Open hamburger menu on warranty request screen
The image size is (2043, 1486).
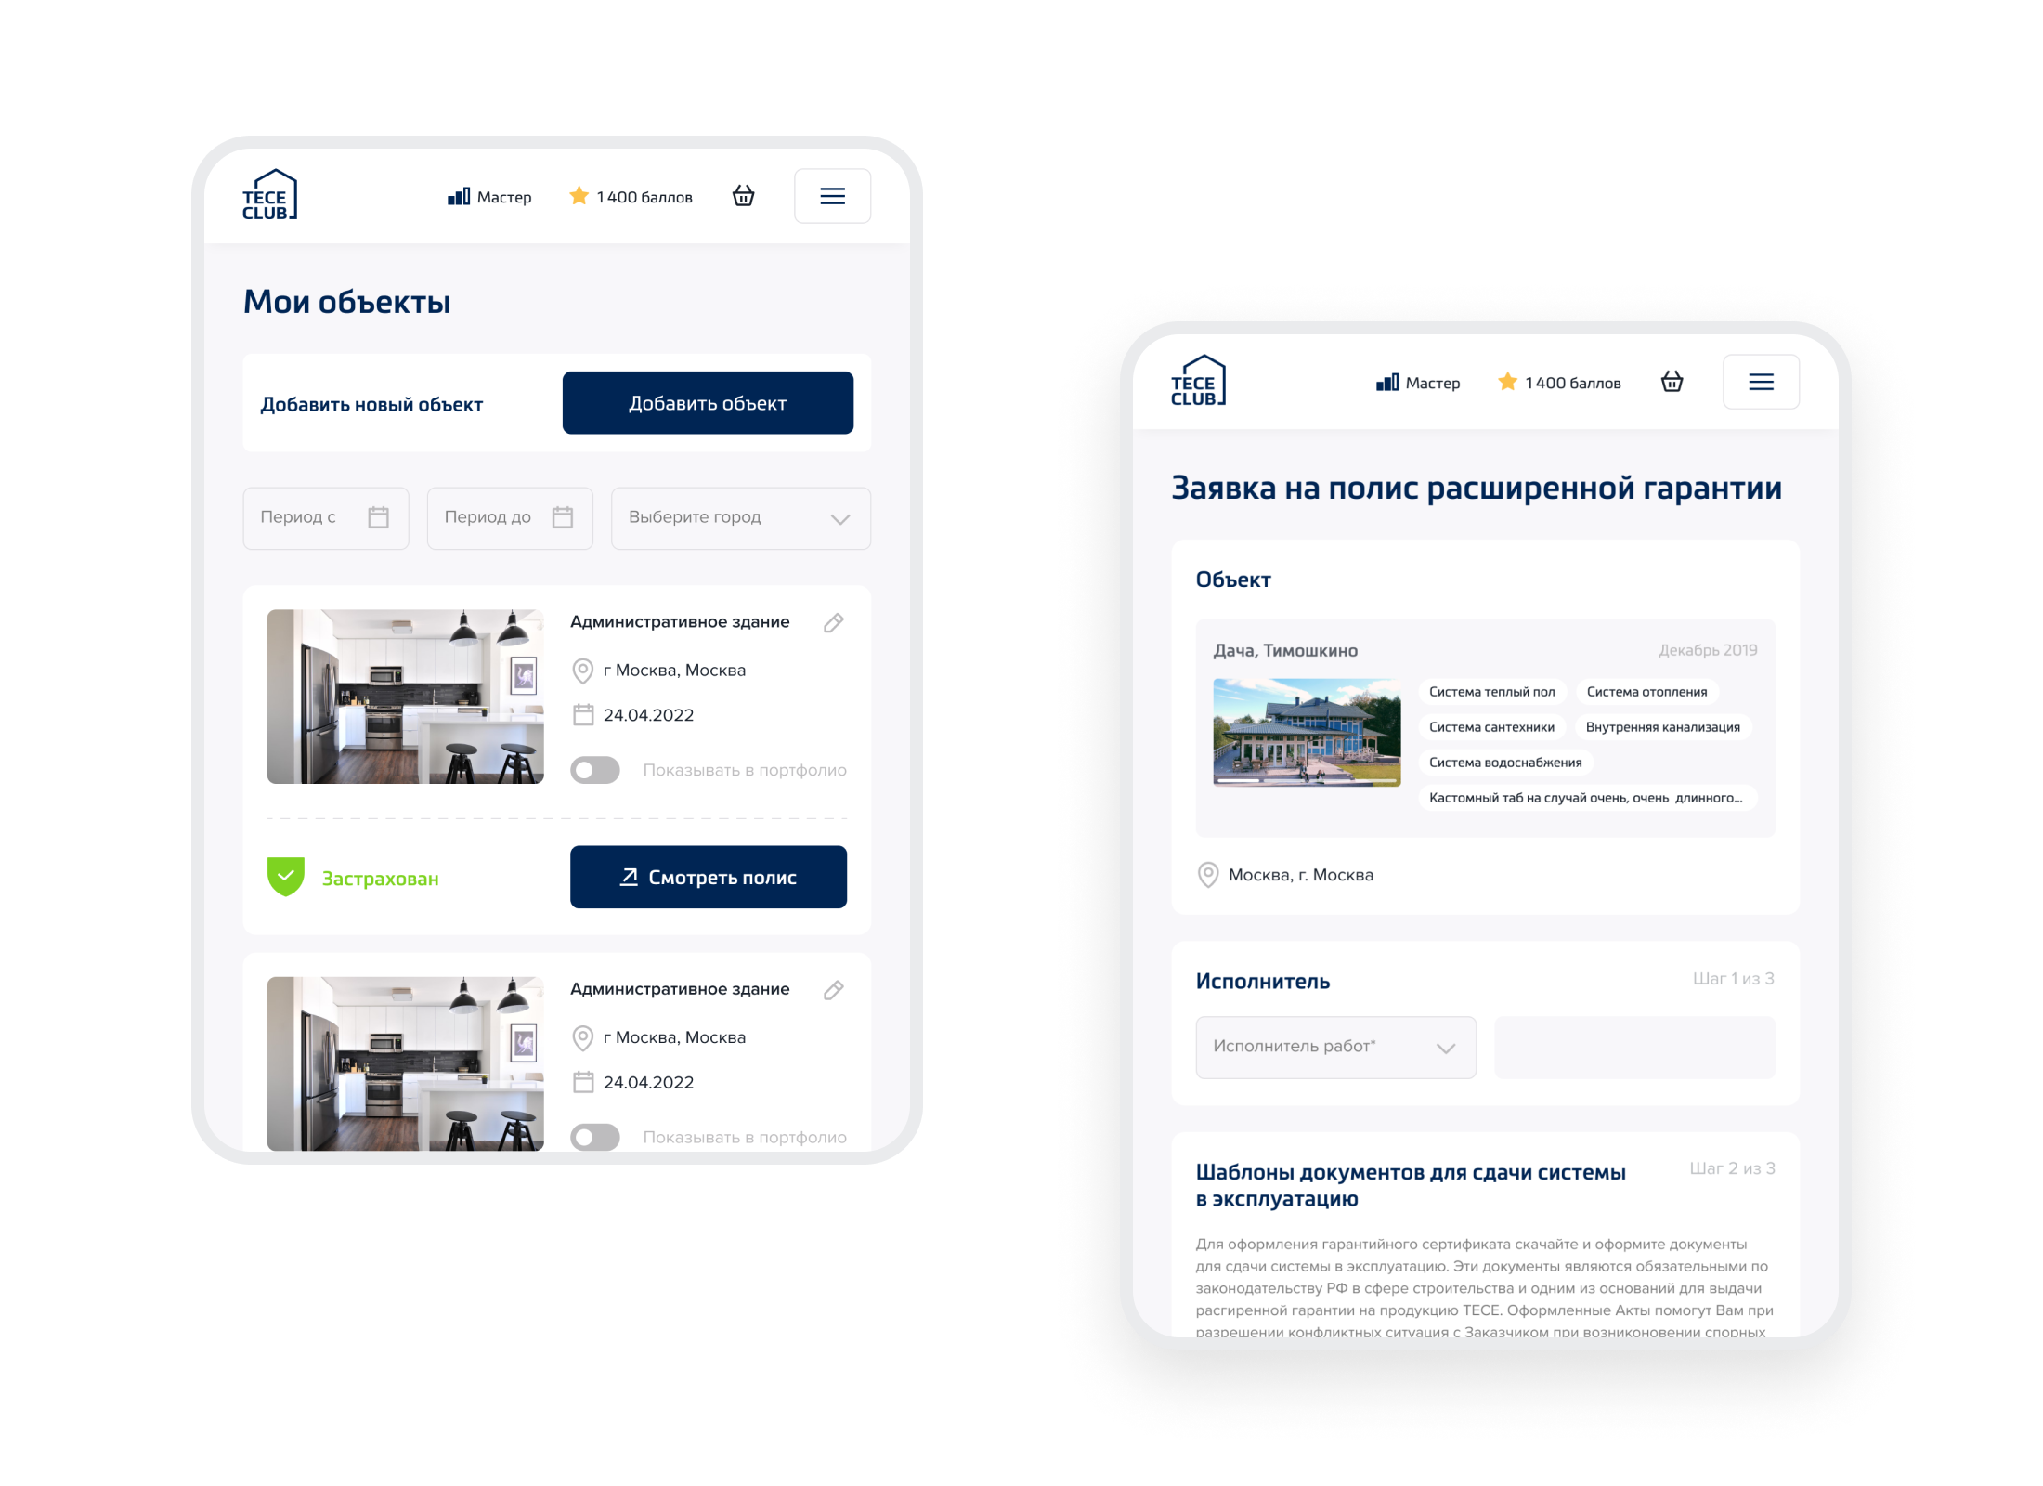click(1761, 382)
